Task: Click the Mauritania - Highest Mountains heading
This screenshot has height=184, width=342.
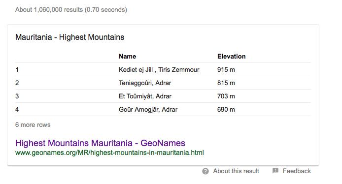Action: point(70,37)
